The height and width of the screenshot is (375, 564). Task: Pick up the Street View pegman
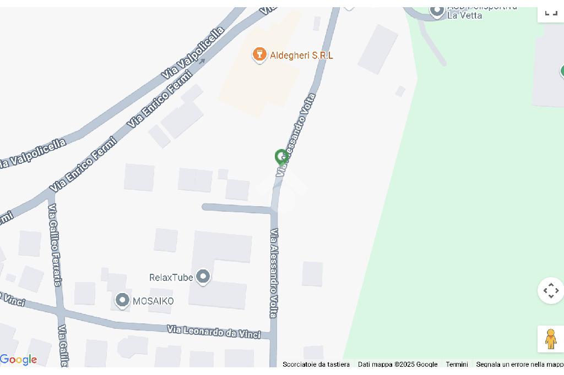pos(551,339)
